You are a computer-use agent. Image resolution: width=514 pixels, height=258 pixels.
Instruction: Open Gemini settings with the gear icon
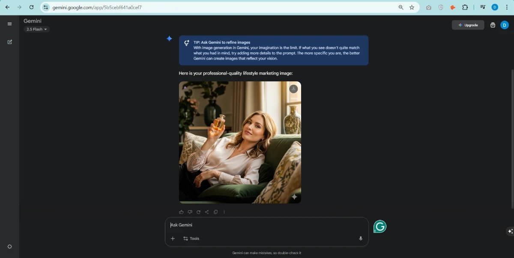[x=9, y=246]
